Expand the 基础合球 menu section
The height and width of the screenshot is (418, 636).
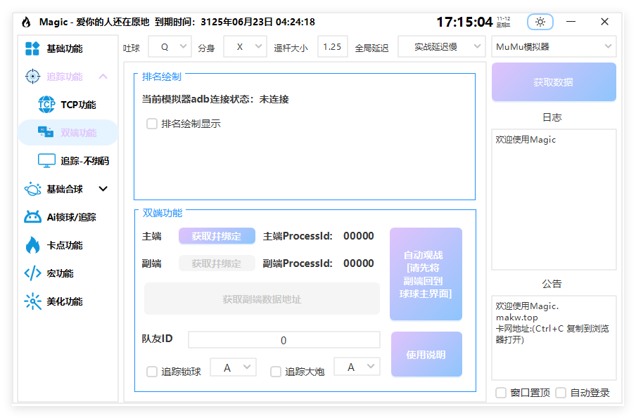102,188
